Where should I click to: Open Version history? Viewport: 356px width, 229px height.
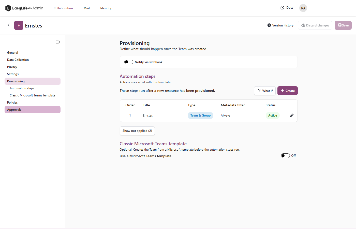280,25
